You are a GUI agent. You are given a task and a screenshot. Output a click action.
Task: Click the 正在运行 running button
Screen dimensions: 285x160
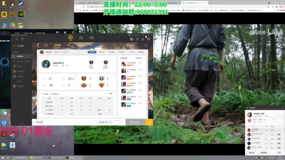[x=136, y=122]
